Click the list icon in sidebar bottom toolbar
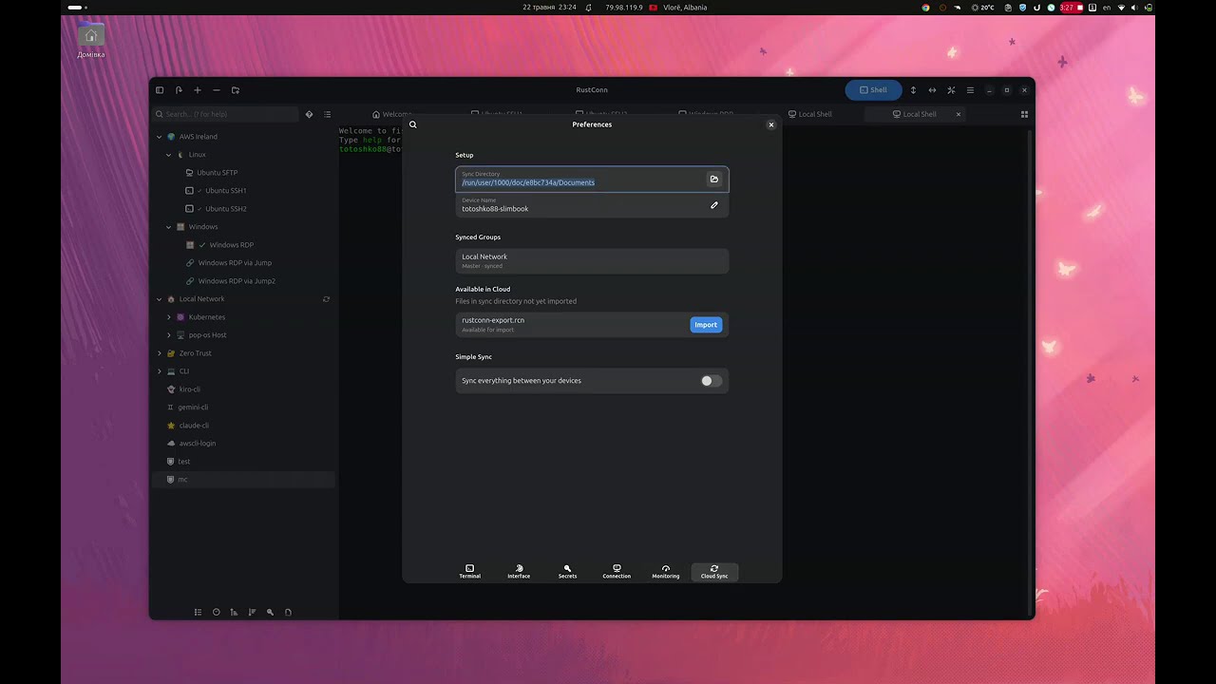 pos(198,612)
